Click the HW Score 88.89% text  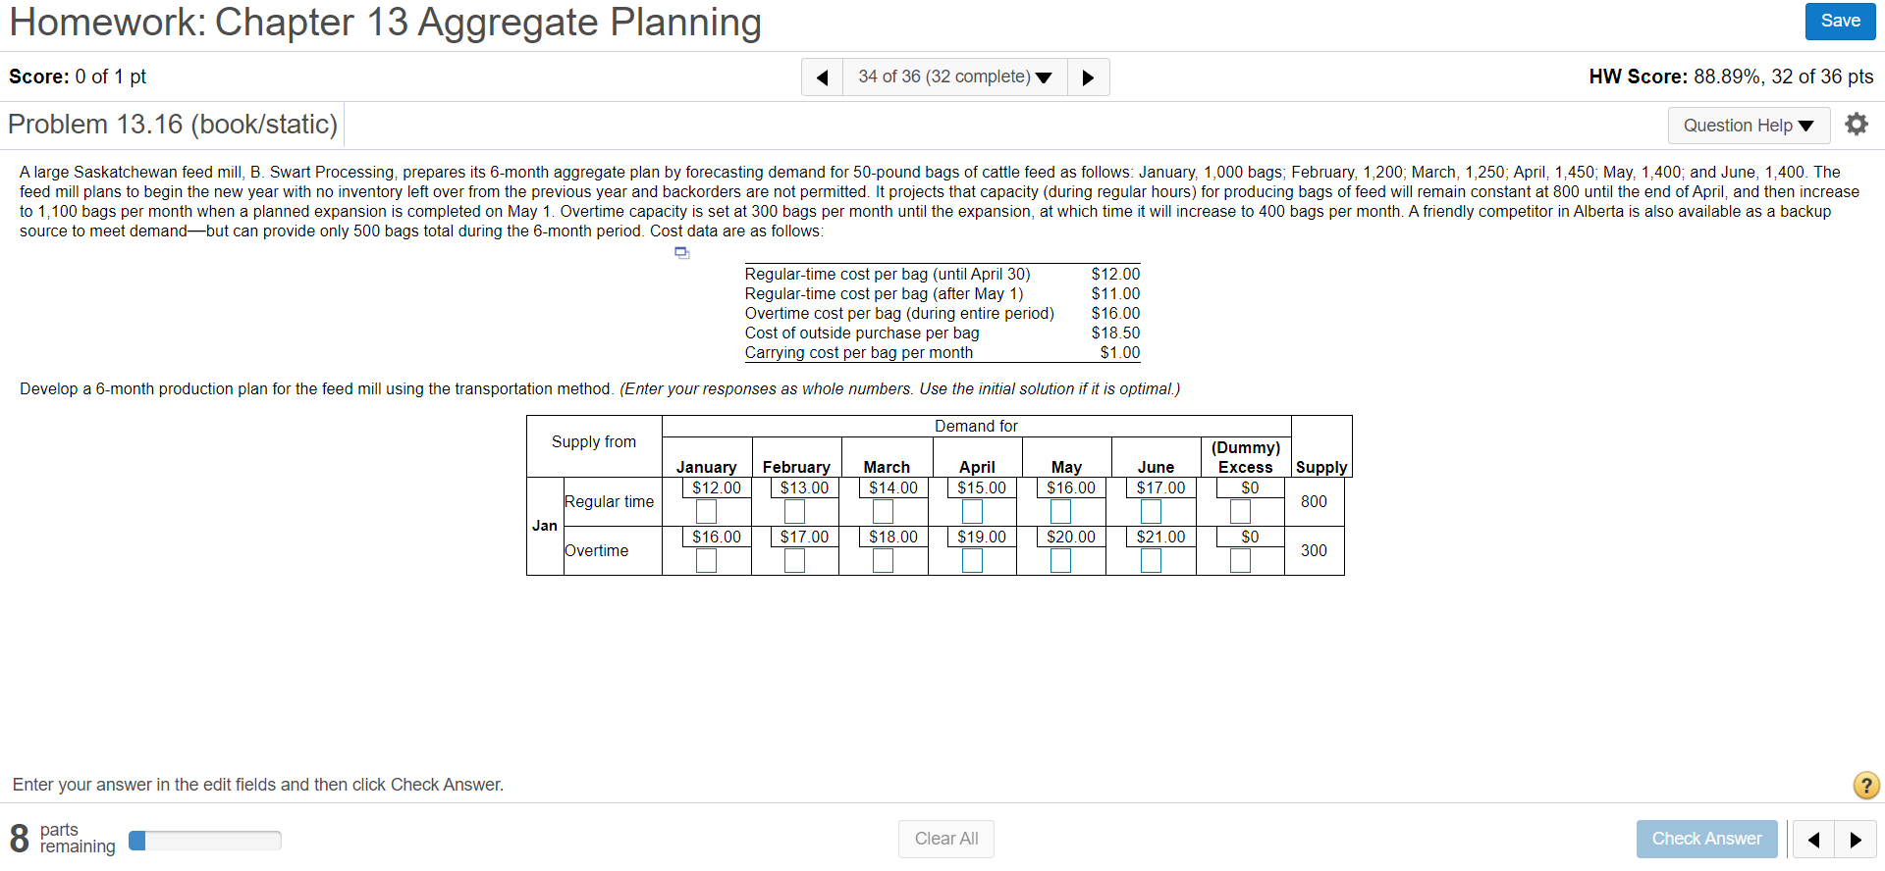(x=1731, y=77)
